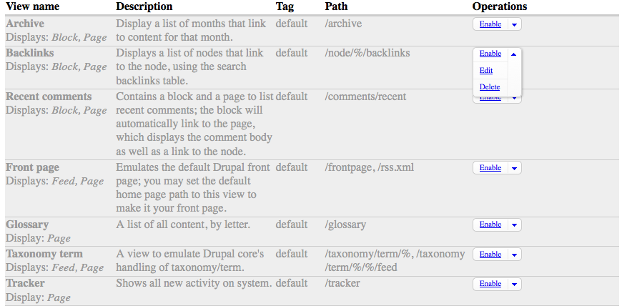
Task: Click the Path column header
Action: pos(337,6)
